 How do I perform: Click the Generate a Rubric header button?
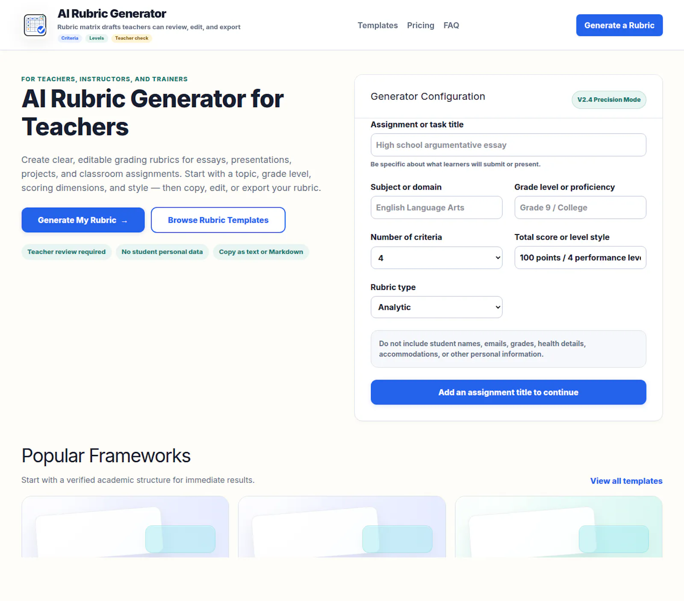point(619,25)
